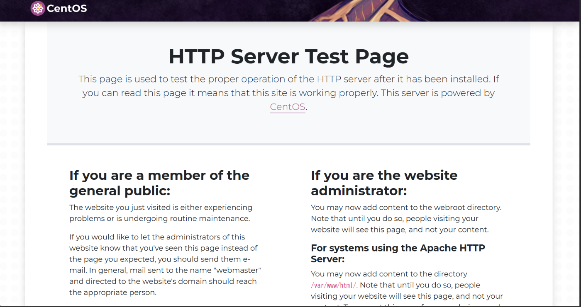This screenshot has height=307, width=581.
Task: Click the /var/www/html/ path text
Action: [334, 285]
